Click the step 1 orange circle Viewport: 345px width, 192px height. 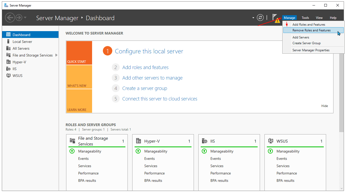click(108, 51)
